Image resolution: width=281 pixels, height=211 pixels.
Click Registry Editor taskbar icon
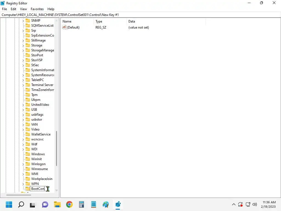(x=118, y=204)
